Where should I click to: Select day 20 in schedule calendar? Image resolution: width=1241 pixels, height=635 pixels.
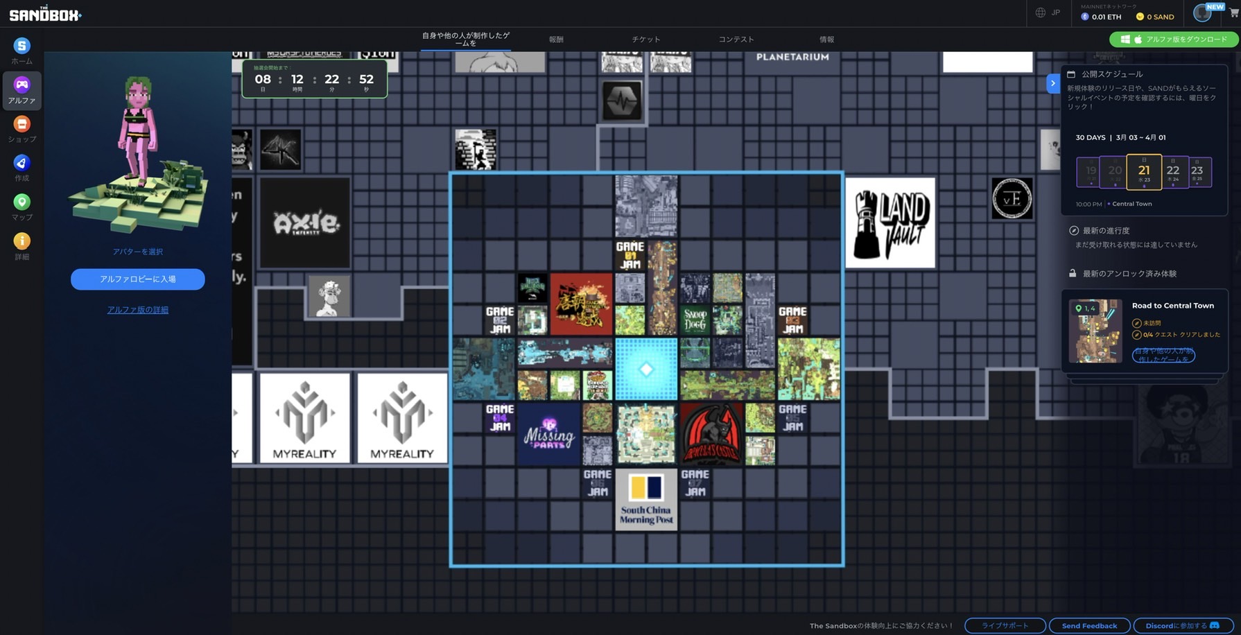[1115, 172]
